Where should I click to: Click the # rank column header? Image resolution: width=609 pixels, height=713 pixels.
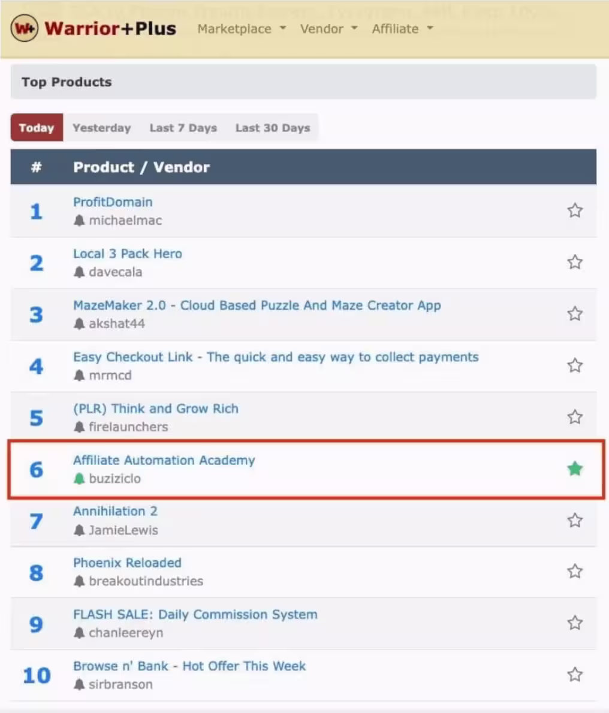click(37, 167)
